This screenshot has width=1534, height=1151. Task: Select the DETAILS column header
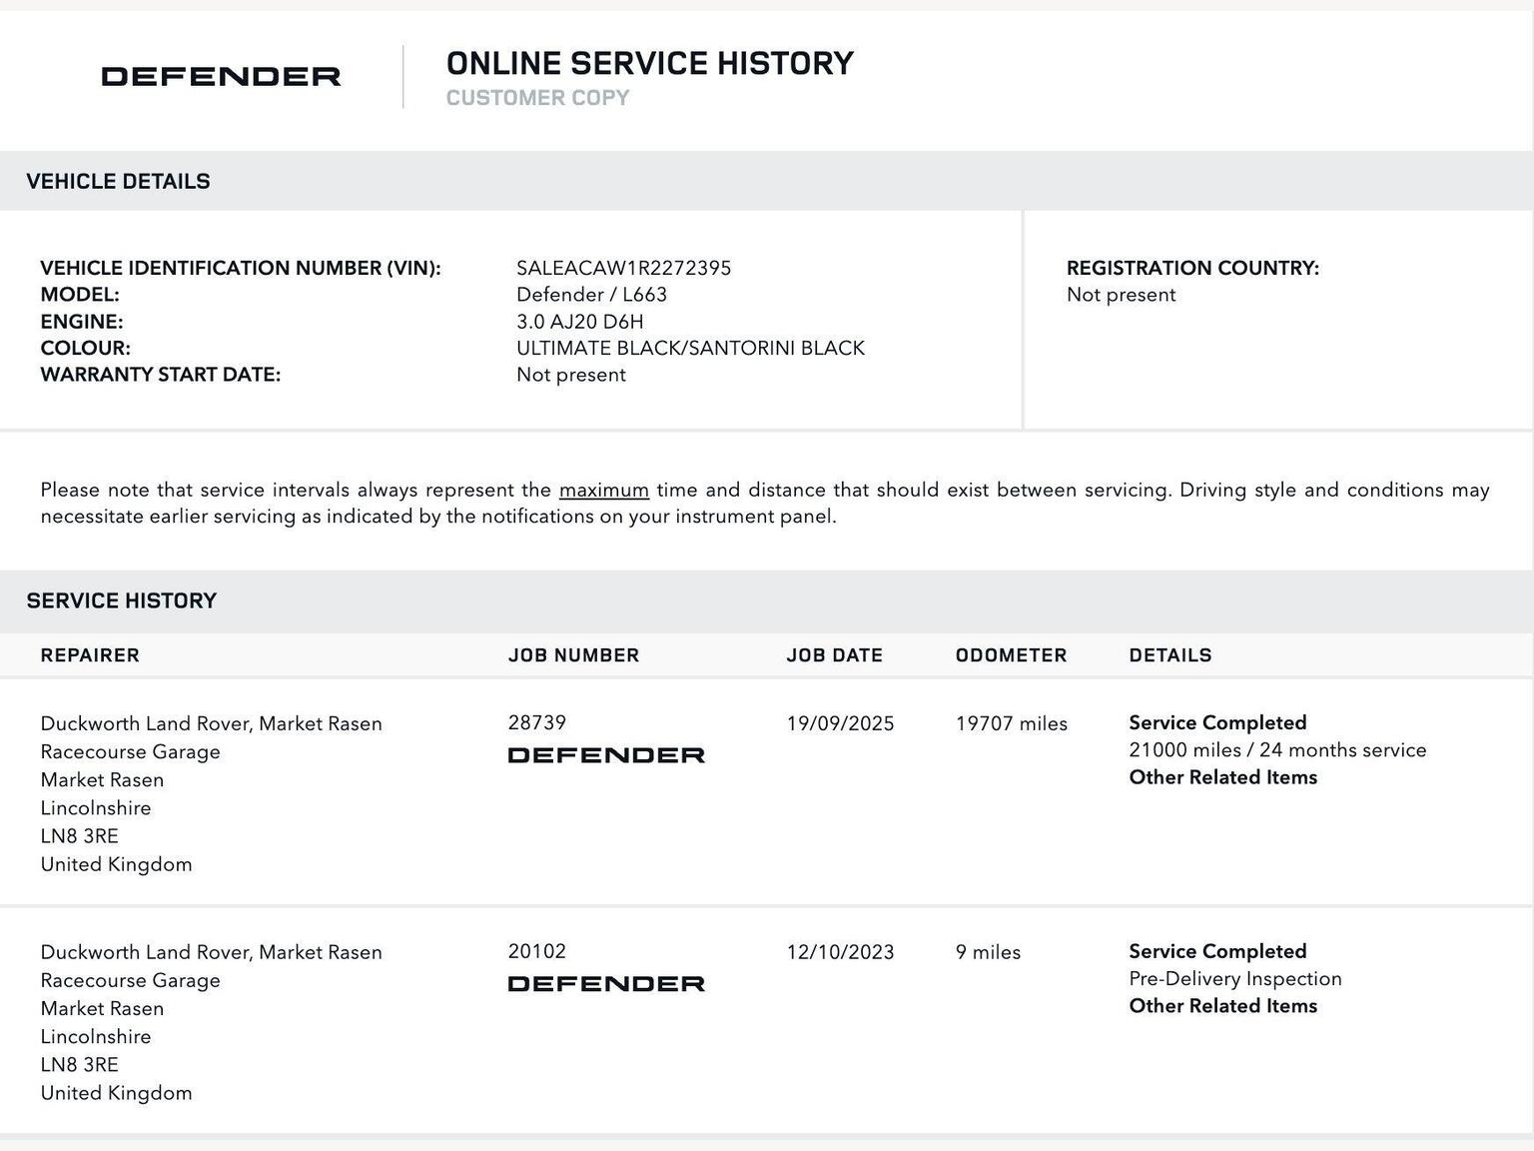(1169, 655)
